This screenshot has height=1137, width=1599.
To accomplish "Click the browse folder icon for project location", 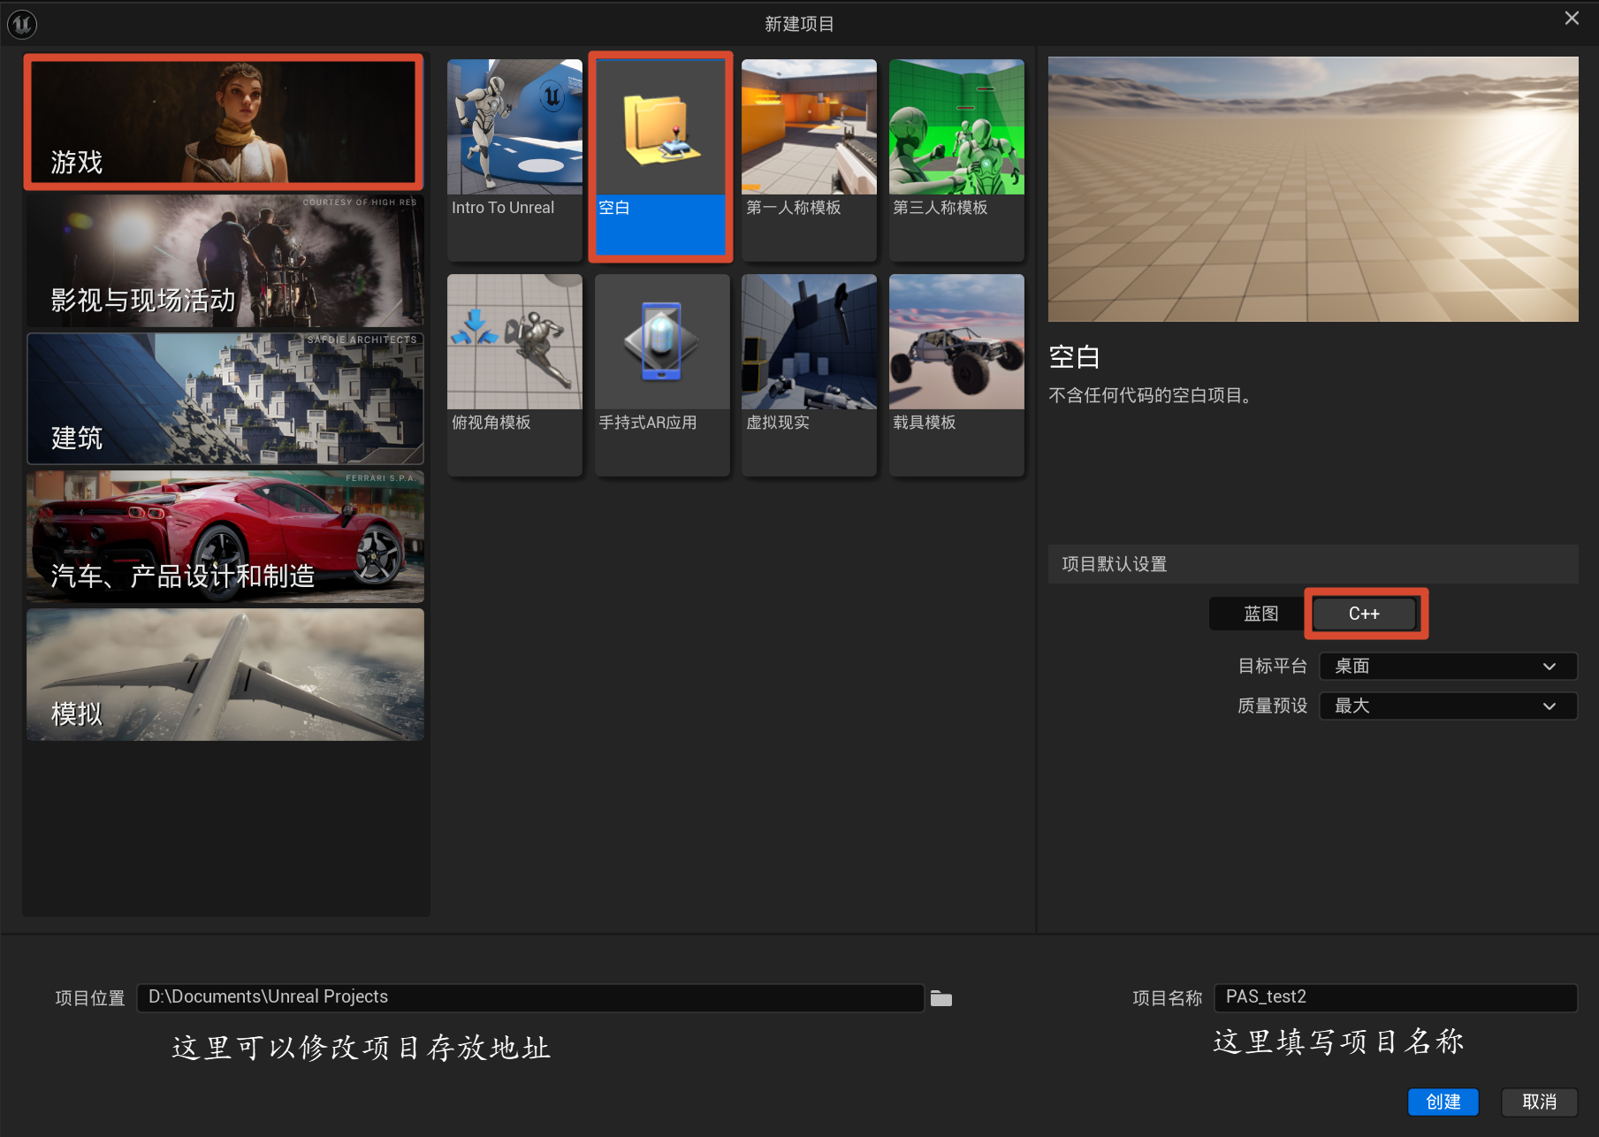I will (941, 998).
